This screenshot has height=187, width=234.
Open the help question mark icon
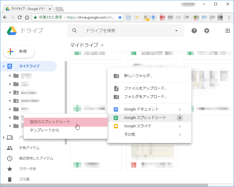[x=194, y=31]
